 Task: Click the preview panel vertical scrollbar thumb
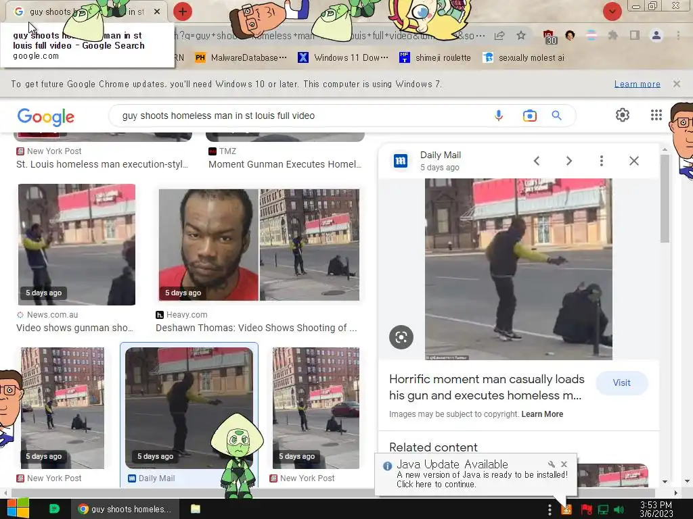[x=665, y=199]
